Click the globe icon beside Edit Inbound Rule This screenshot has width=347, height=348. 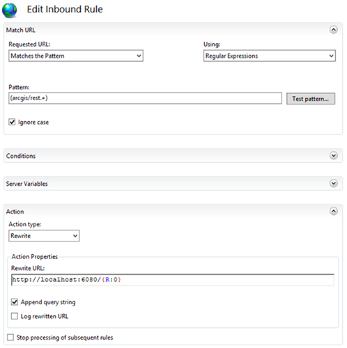(9, 10)
